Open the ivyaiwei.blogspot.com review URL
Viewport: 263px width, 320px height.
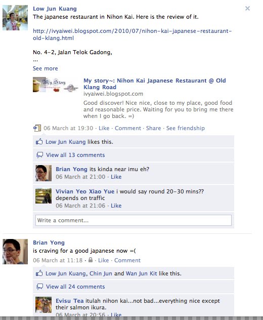pyautogui.click(x=132, y=34)
